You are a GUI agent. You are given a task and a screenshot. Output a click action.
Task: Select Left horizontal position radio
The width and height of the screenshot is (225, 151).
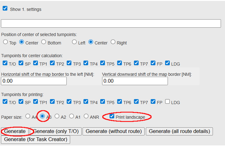(74, 42)
